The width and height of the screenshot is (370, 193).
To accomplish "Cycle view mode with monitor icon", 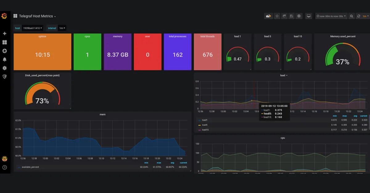I will (309, 16).
